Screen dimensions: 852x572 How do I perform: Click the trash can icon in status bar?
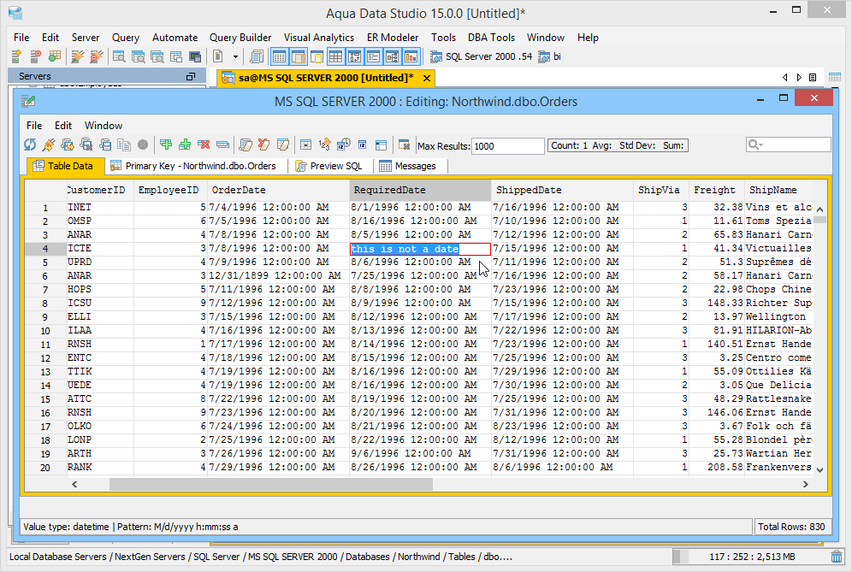[837, 557]
